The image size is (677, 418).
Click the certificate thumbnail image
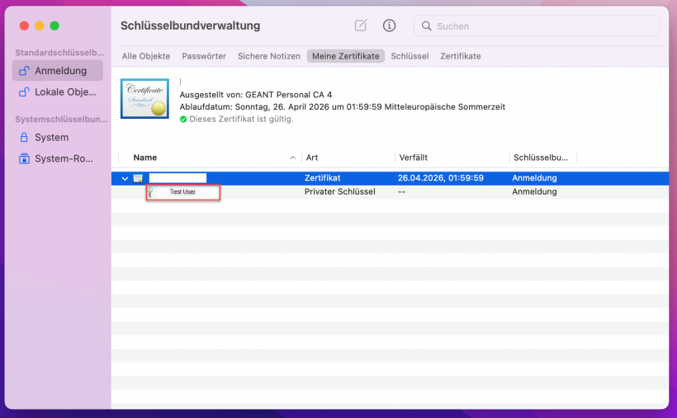[144, 101]
